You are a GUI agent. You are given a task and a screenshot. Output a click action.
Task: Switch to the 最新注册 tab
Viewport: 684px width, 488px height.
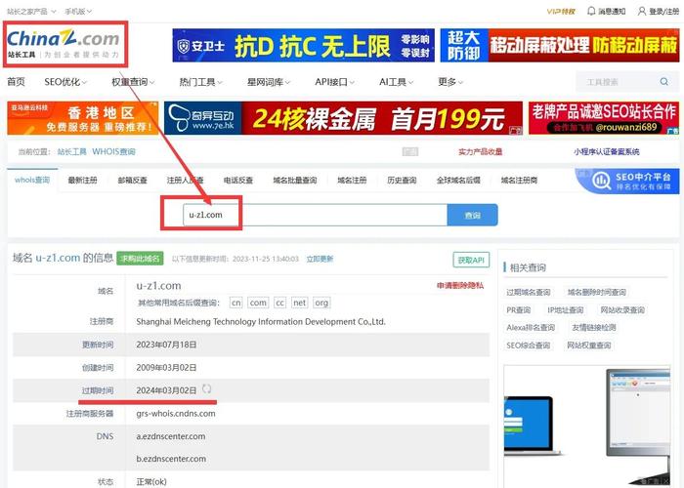tap(82, 181)
